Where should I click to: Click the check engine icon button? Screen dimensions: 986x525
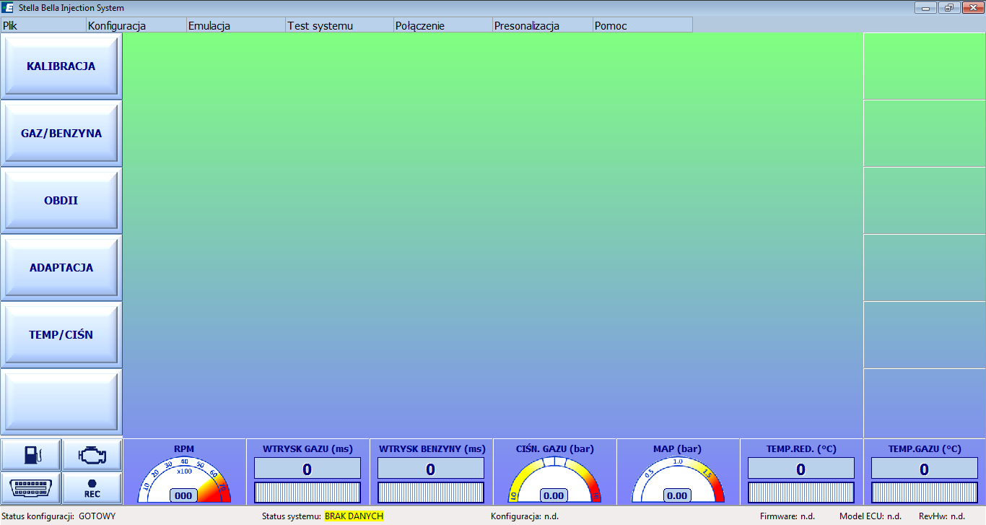tap(92, 455)
